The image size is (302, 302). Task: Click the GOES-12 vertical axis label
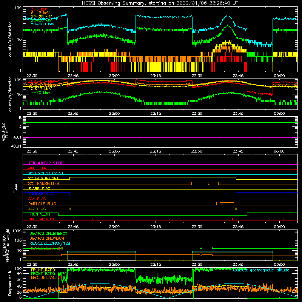[x=5, y=132]
